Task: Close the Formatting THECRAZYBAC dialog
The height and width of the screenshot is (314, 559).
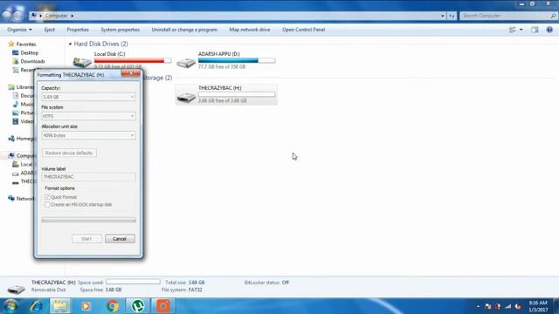Action: pyautogui.click(x=130, y=73)
